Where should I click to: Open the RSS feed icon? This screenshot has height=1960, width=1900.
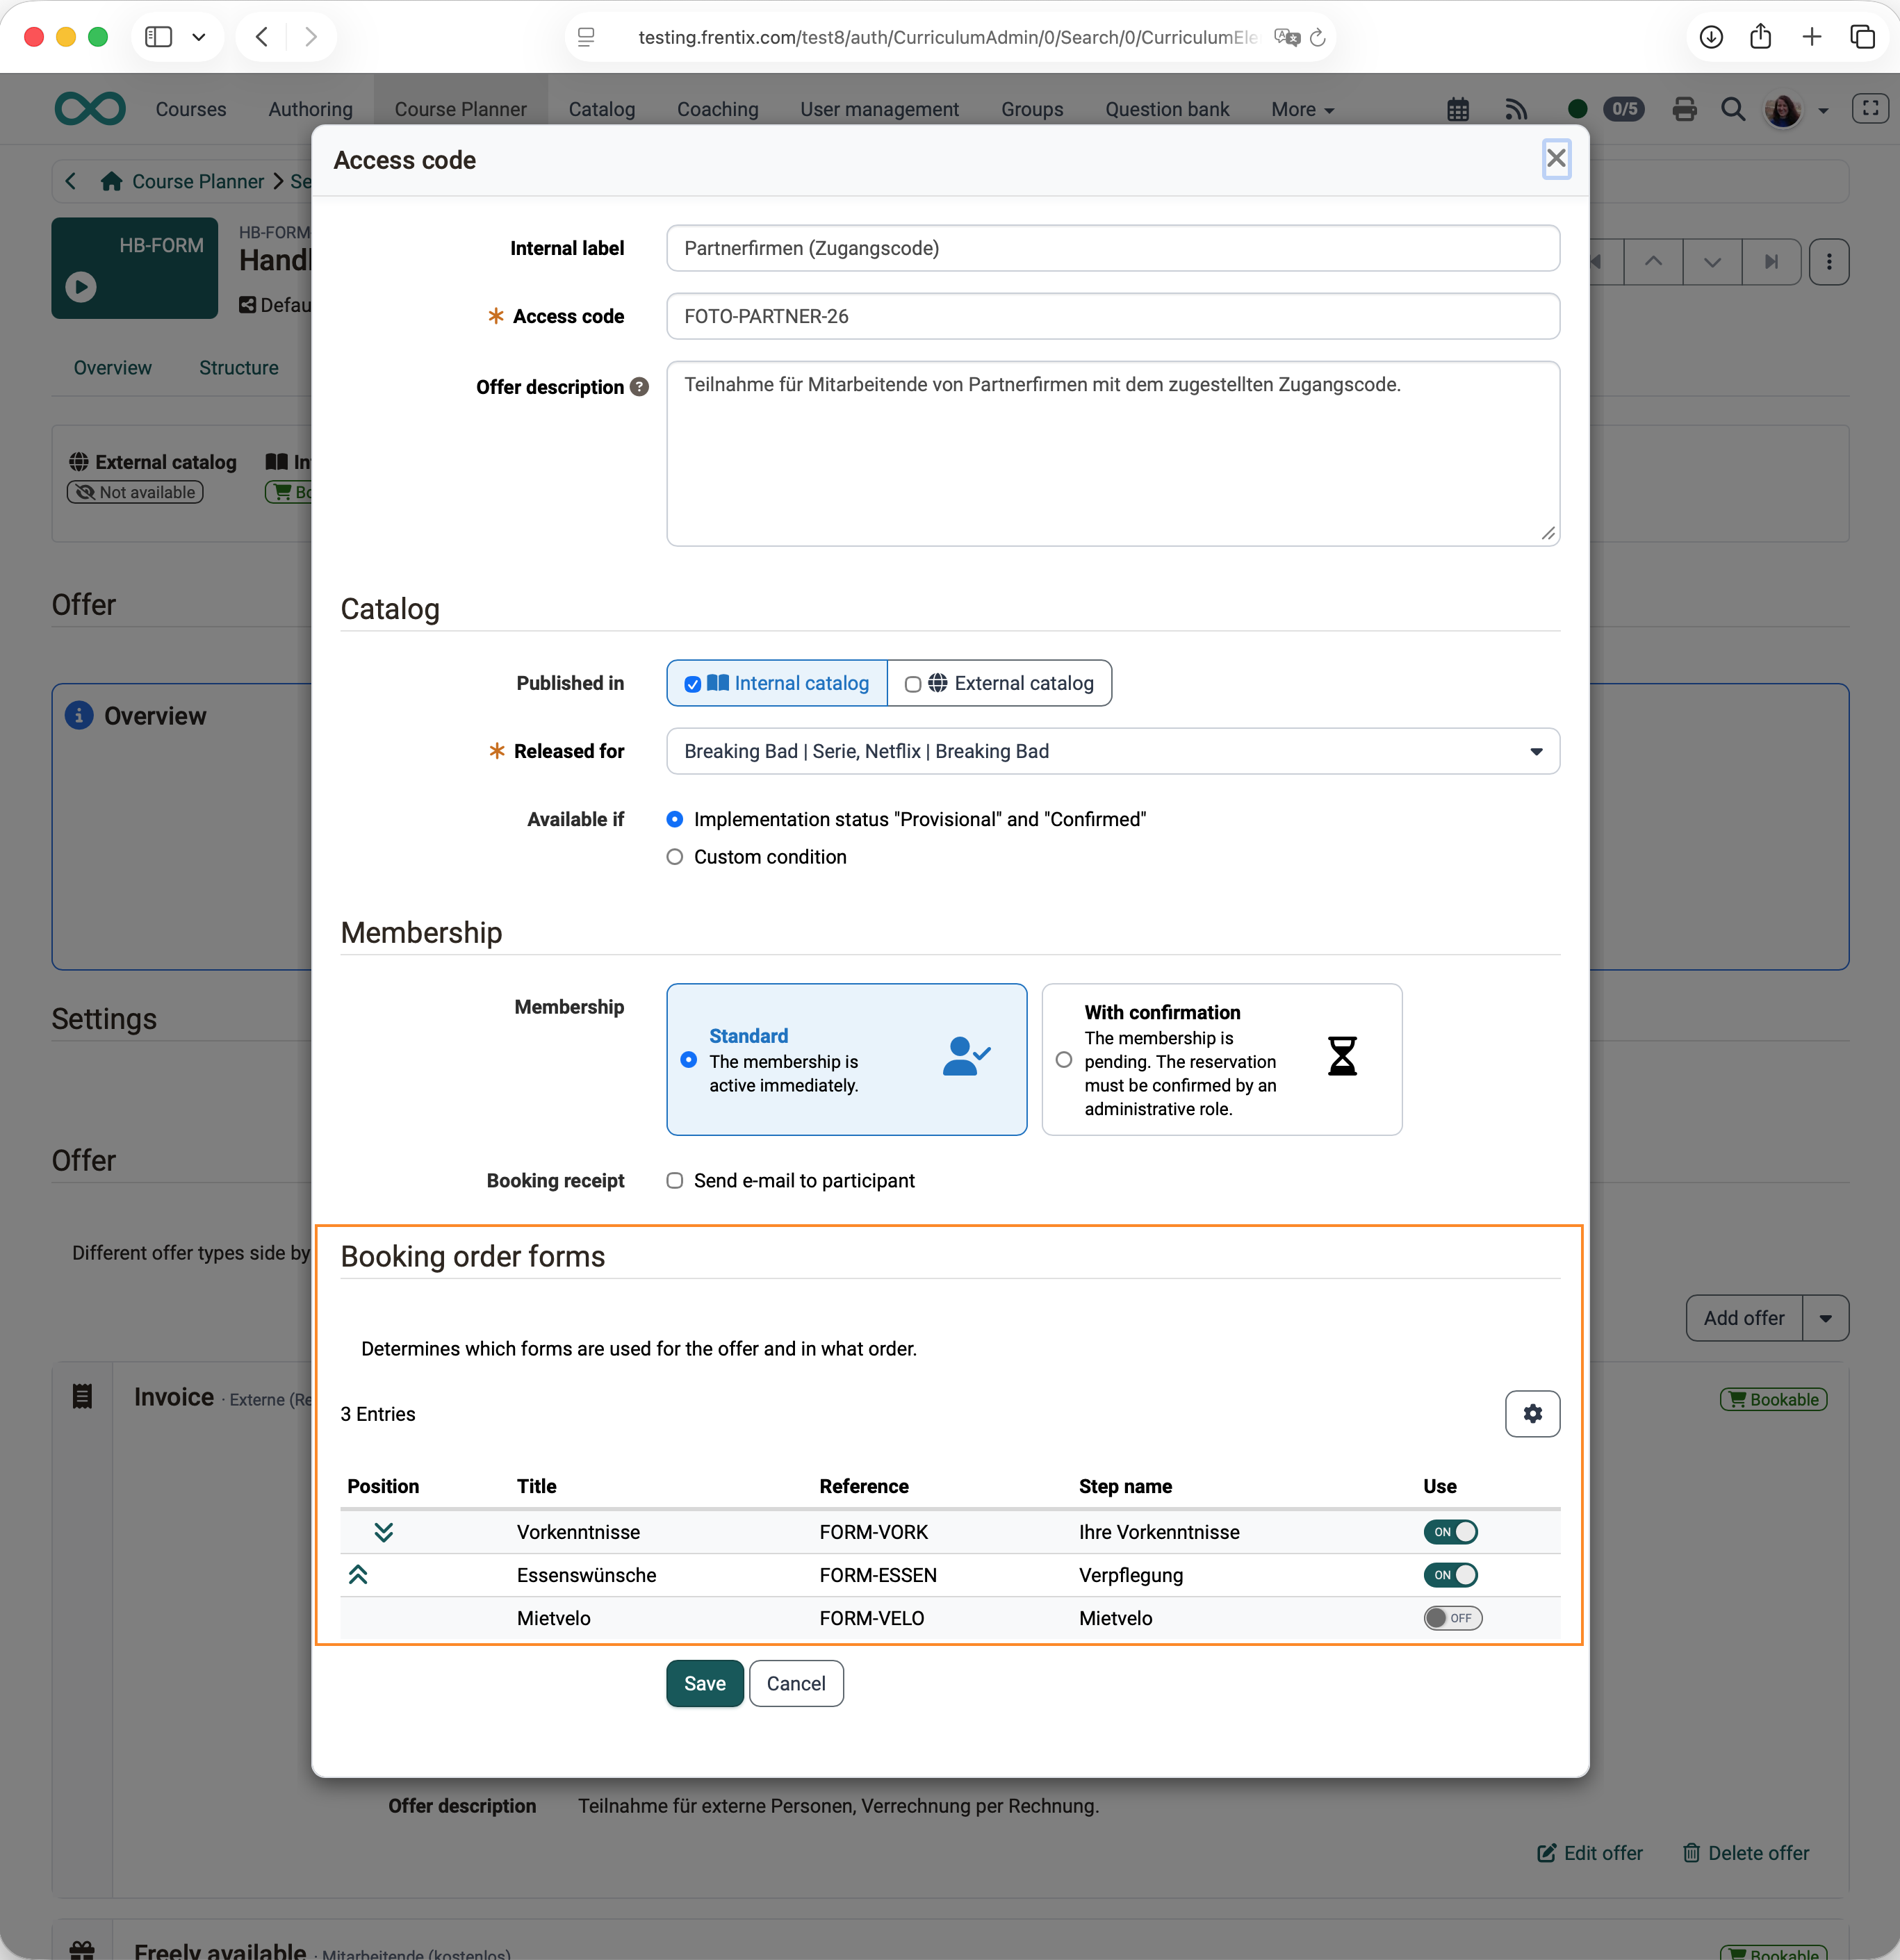pyautogui.click(x=1516, y=109)
